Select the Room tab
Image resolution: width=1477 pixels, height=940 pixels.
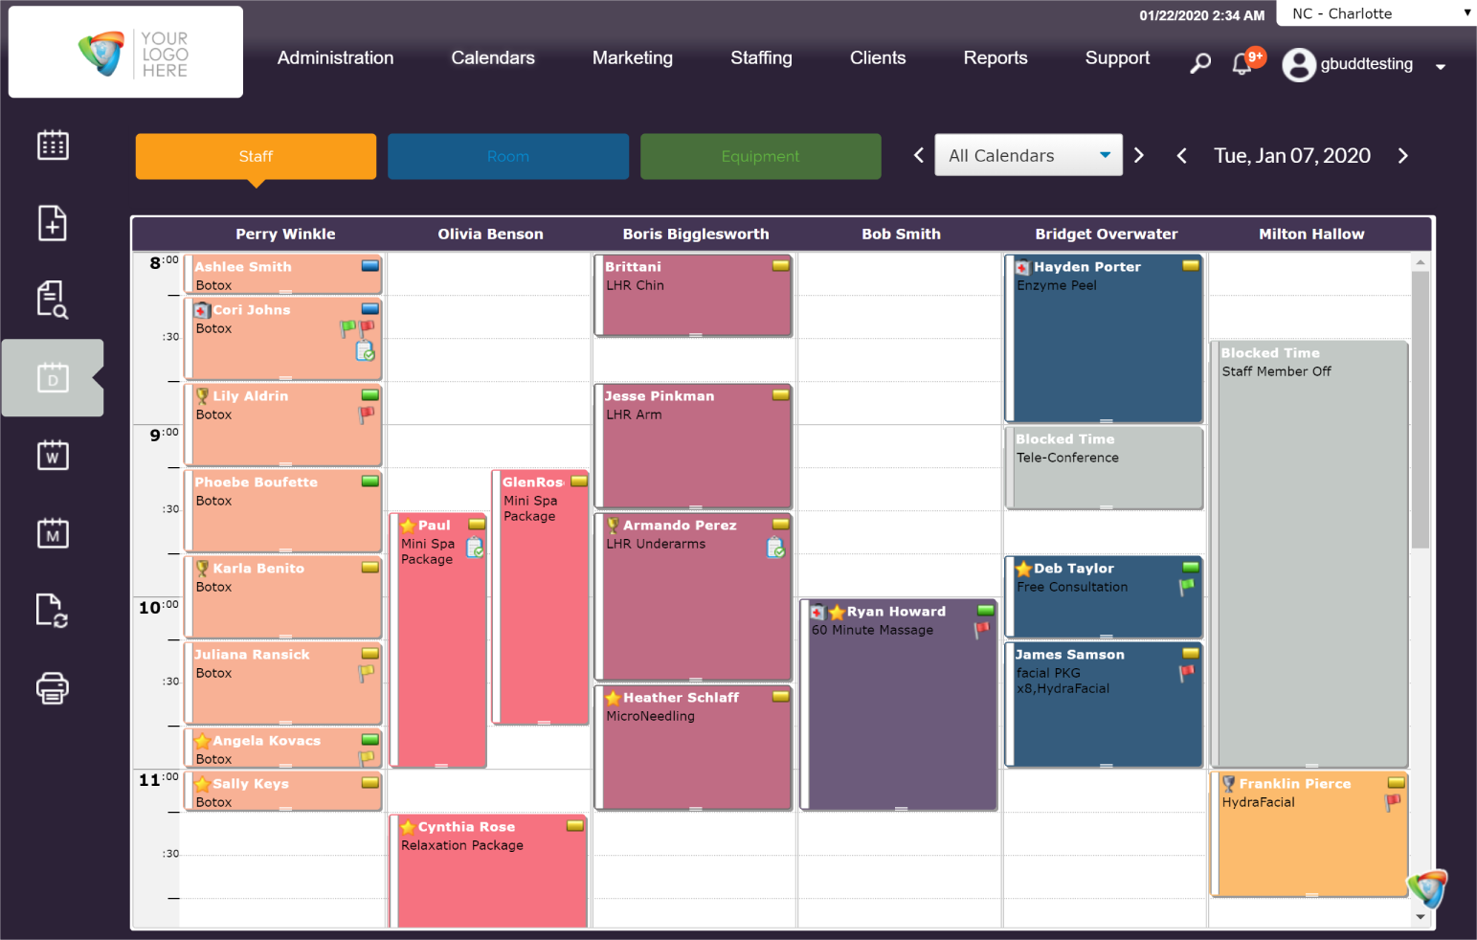(508, 156)
